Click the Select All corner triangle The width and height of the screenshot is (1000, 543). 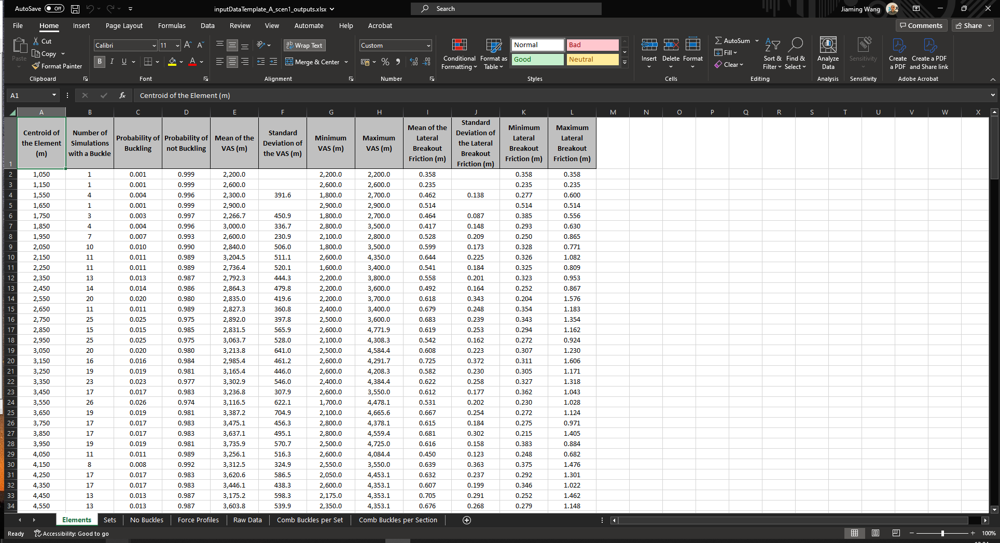(x=11, y=112)
